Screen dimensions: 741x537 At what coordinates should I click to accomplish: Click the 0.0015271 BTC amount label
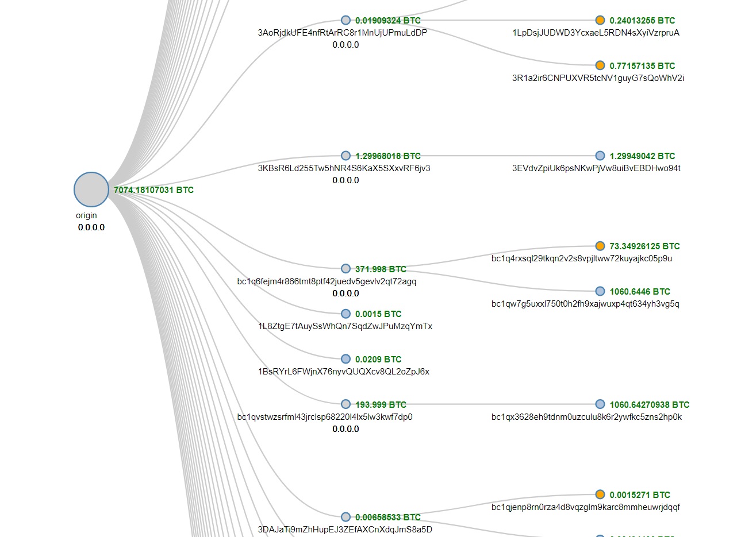[640, 494]
